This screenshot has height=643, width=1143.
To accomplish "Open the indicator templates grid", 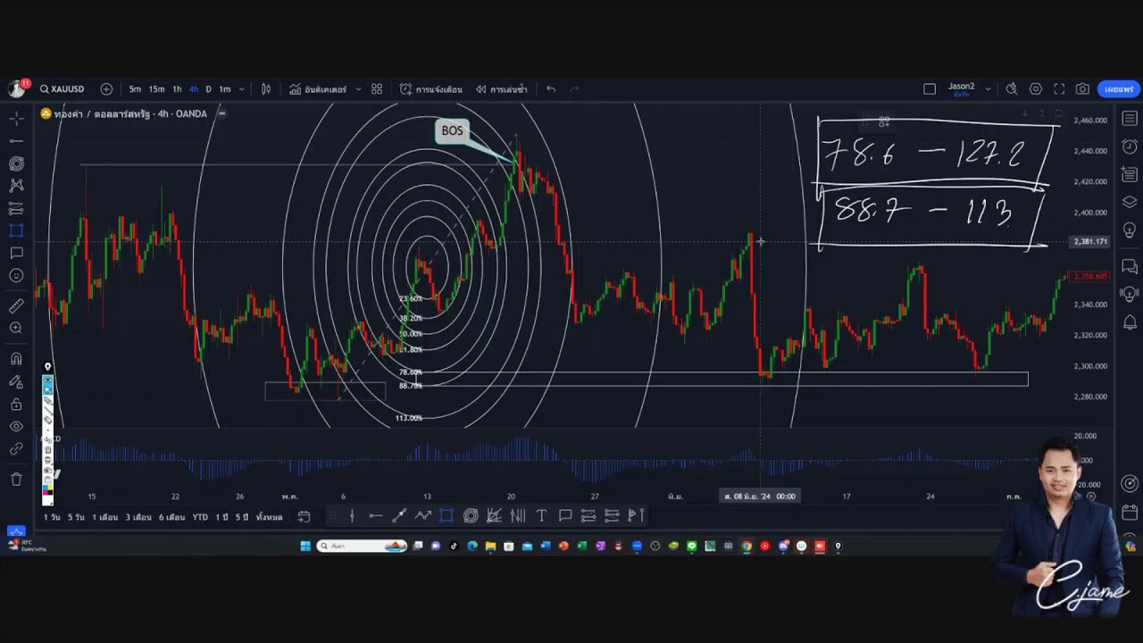I will click(x=377, y=89).
